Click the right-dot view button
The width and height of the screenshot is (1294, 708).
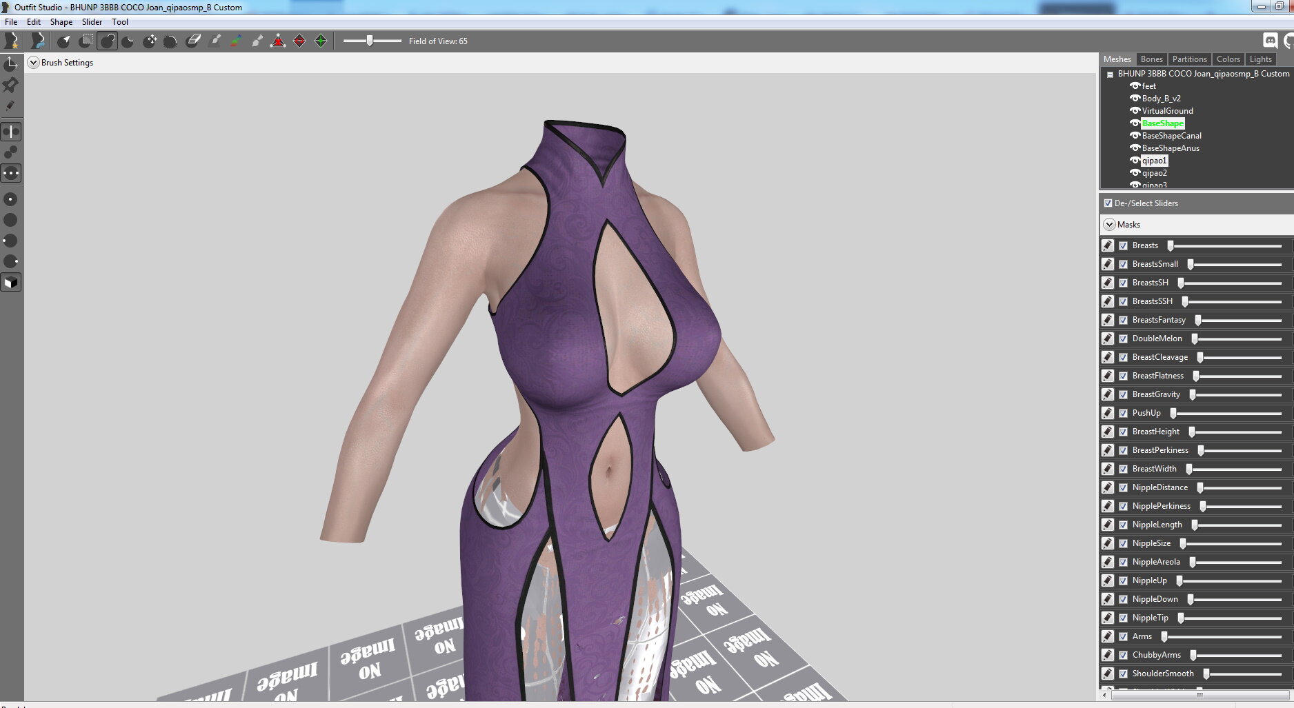[x=11, y=261]
